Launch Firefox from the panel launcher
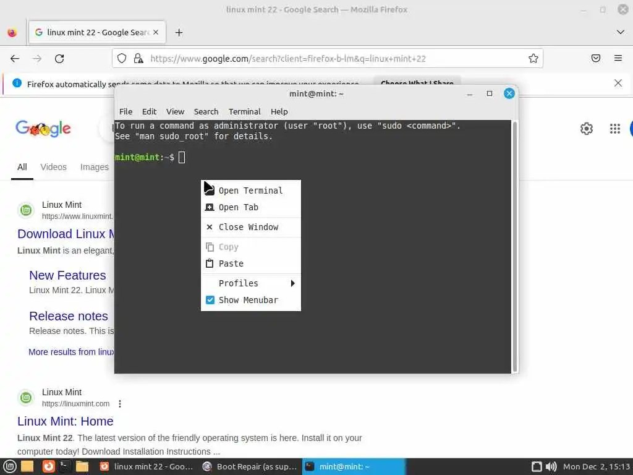The image size is (633, 475). click(48, 466)
